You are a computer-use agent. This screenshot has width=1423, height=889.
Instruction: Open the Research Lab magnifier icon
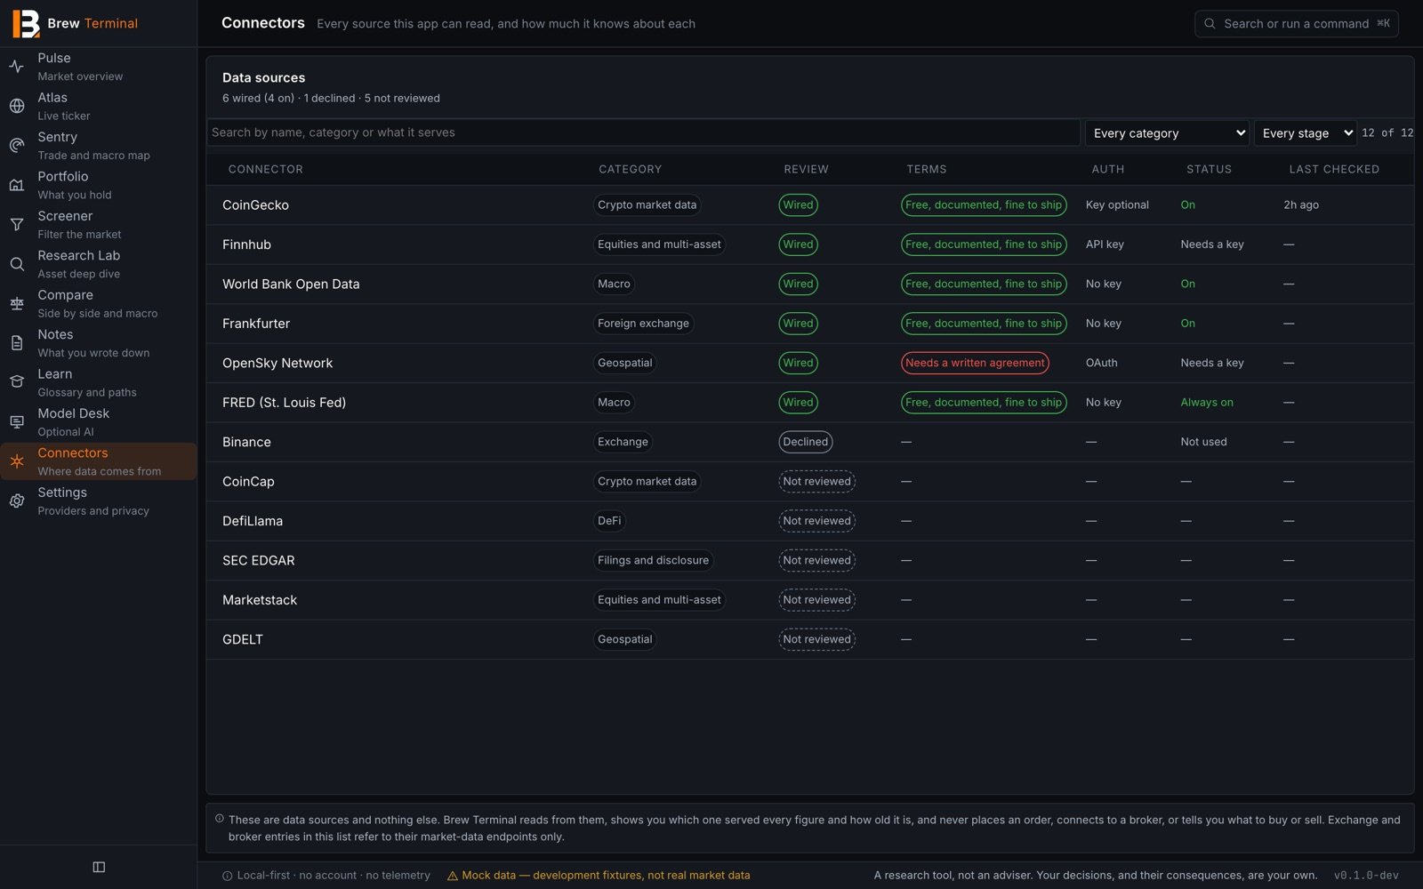click(x=17, y=264)
